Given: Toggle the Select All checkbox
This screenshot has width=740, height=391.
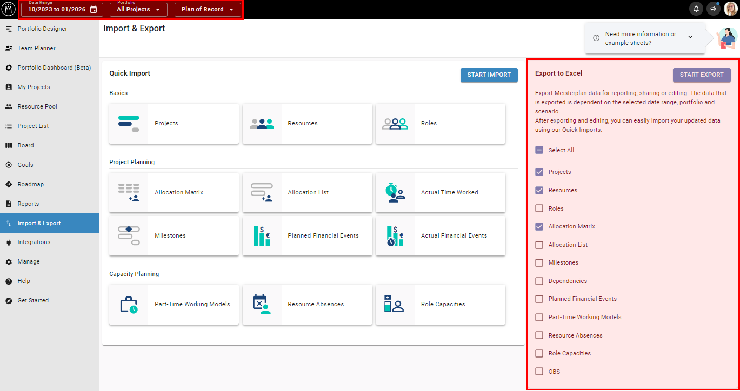Looking at the screenshot, I should (539, 150).
